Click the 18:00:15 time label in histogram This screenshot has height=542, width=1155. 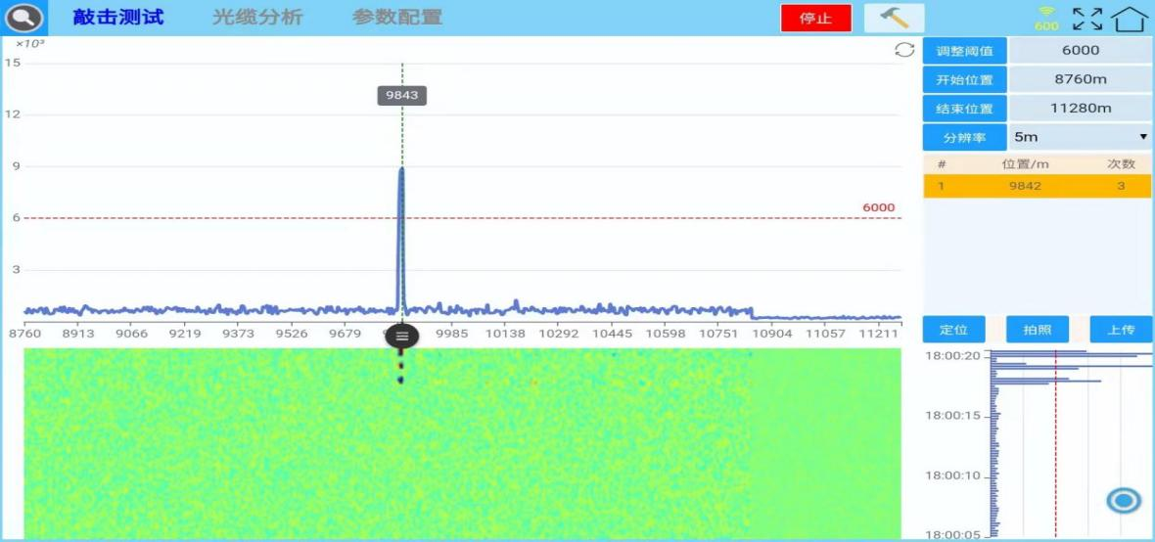(953, 416)
